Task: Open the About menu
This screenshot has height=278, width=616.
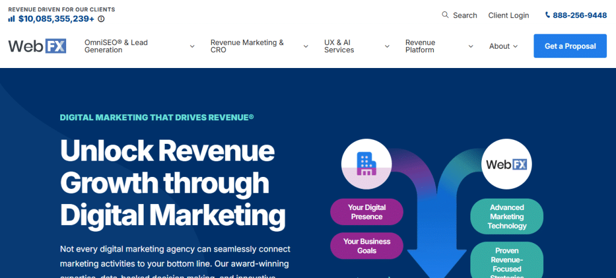Action: [x=504, y=46]
